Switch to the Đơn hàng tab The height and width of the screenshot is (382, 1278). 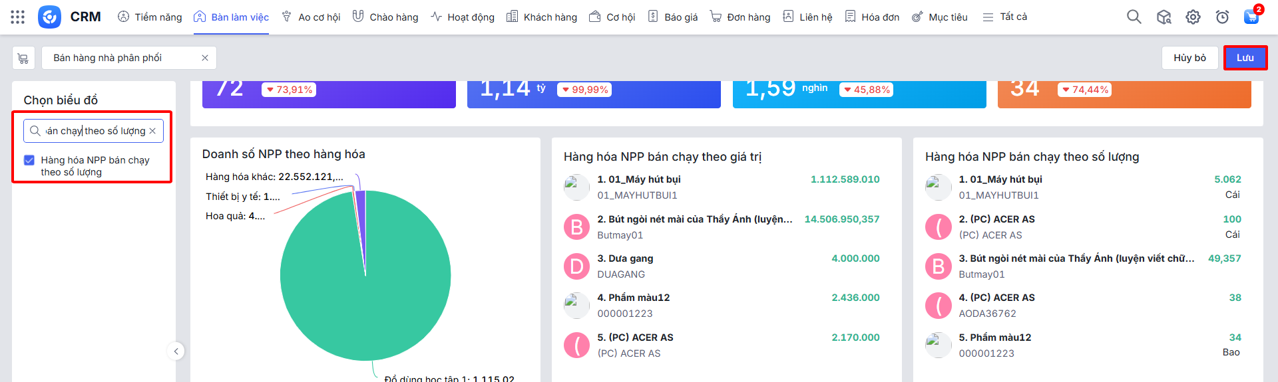coord(740,17)
